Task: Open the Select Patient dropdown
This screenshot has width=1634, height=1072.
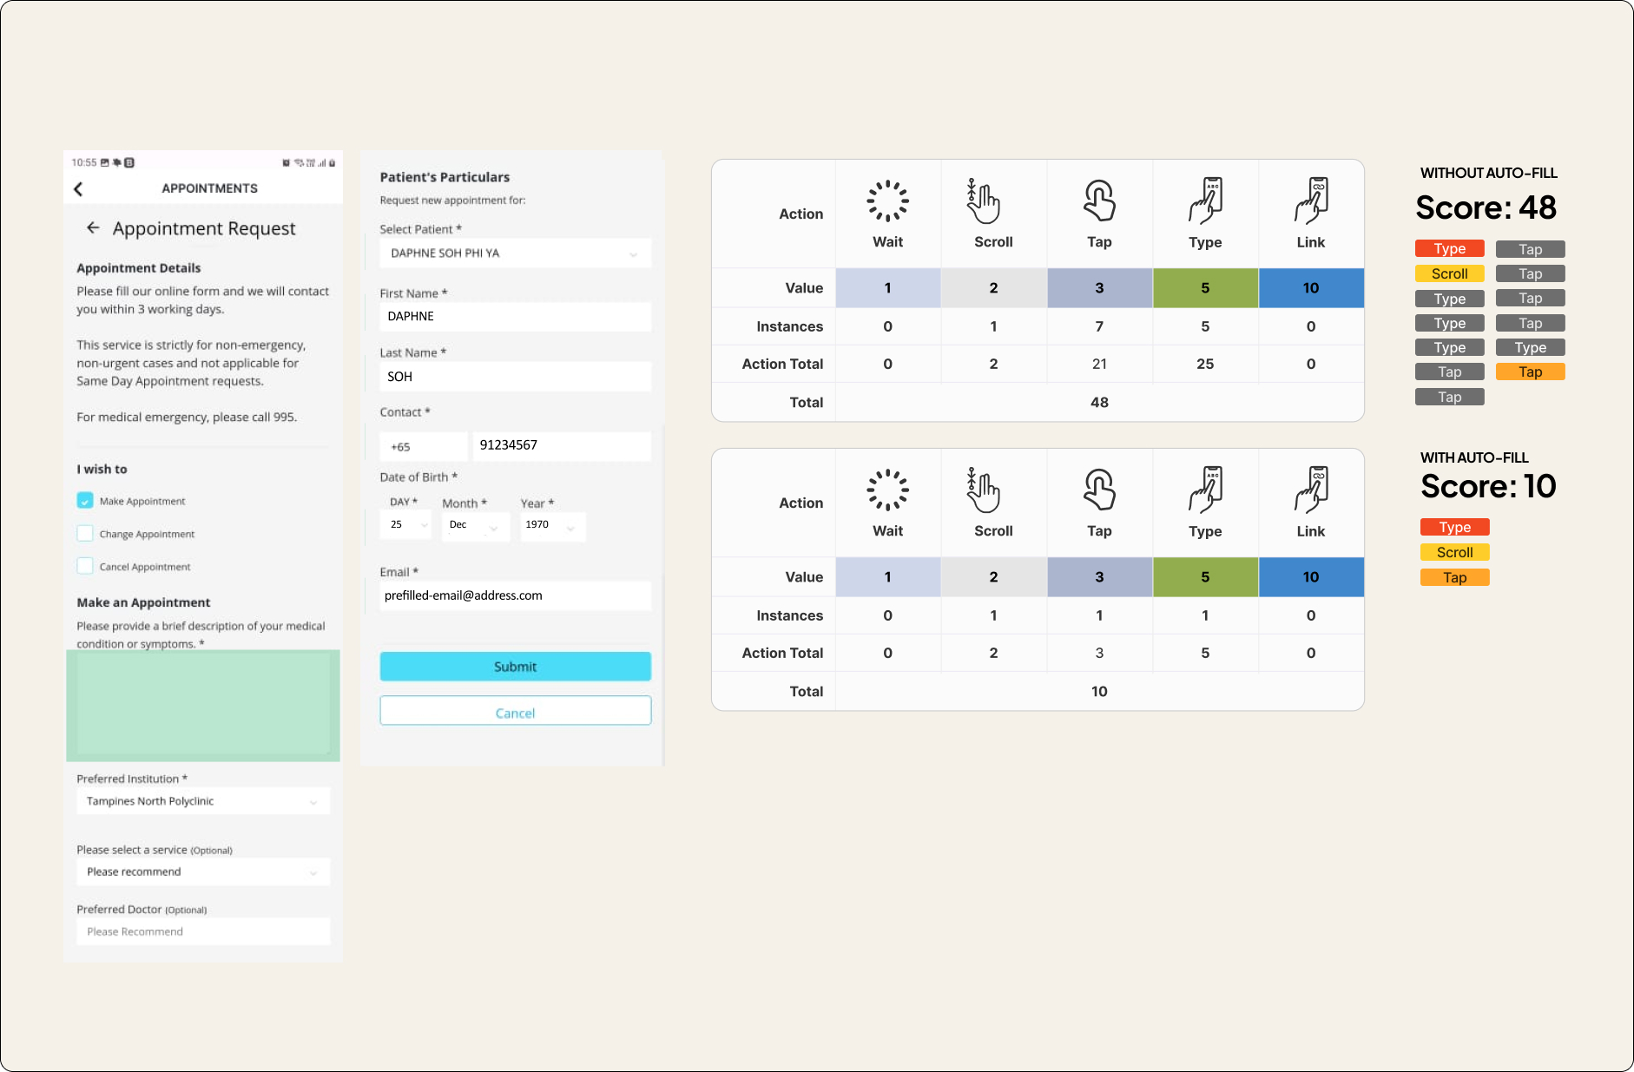Action: [x=515, y=253]
